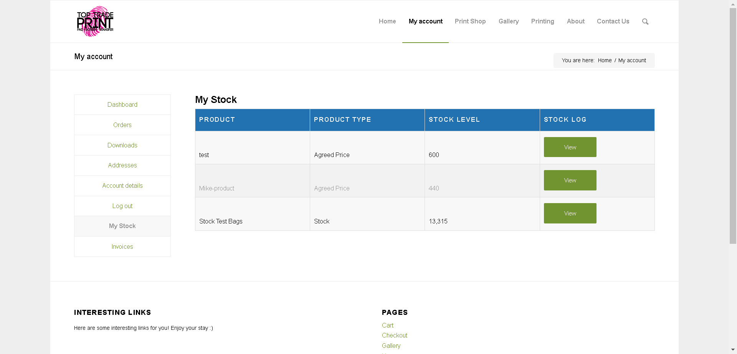Open the Dashboard sidebar link
The width and height of the screenshot is (737, 354).
(122, 104)
